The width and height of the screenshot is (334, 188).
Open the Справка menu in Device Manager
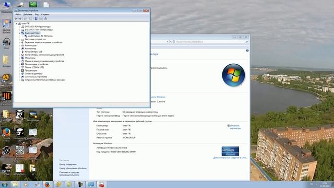[x=45, y=15]
